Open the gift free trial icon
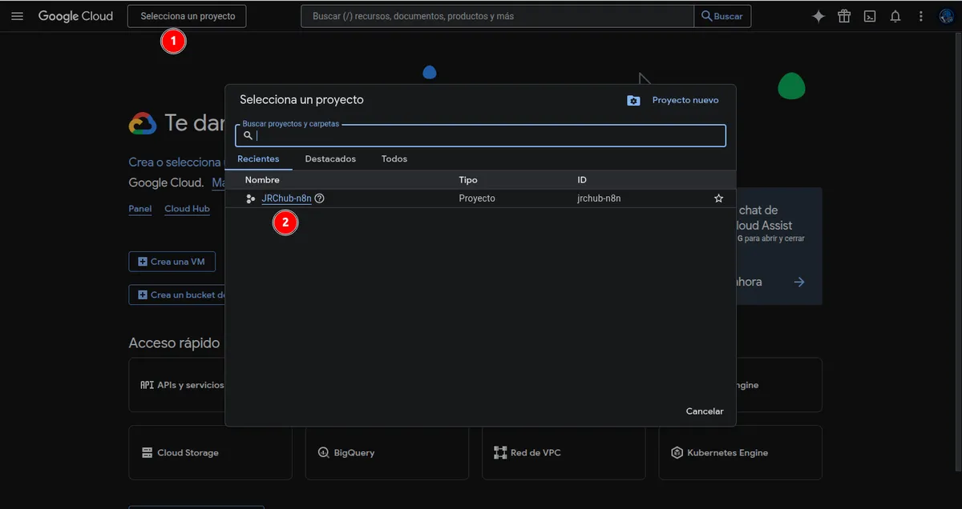The width and height of the screenshot is (962, 509). 844,16
